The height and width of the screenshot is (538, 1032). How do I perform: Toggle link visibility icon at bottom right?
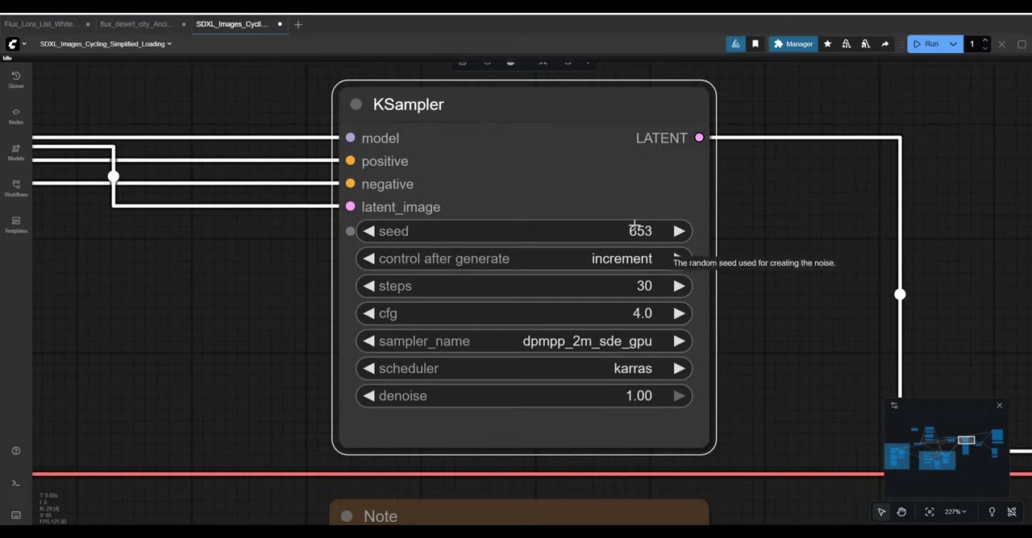click(1012, 511)
